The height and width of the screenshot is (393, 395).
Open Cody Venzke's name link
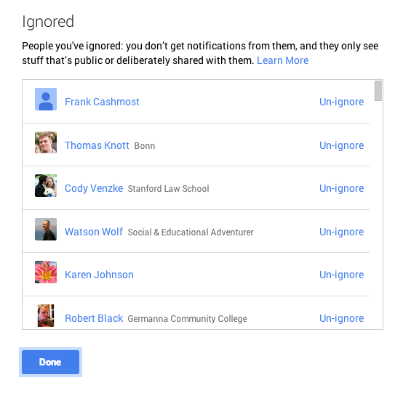tap(94, 188)
